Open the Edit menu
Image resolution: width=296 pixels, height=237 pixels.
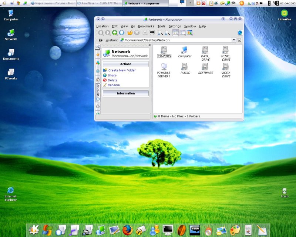coord(115,26)
